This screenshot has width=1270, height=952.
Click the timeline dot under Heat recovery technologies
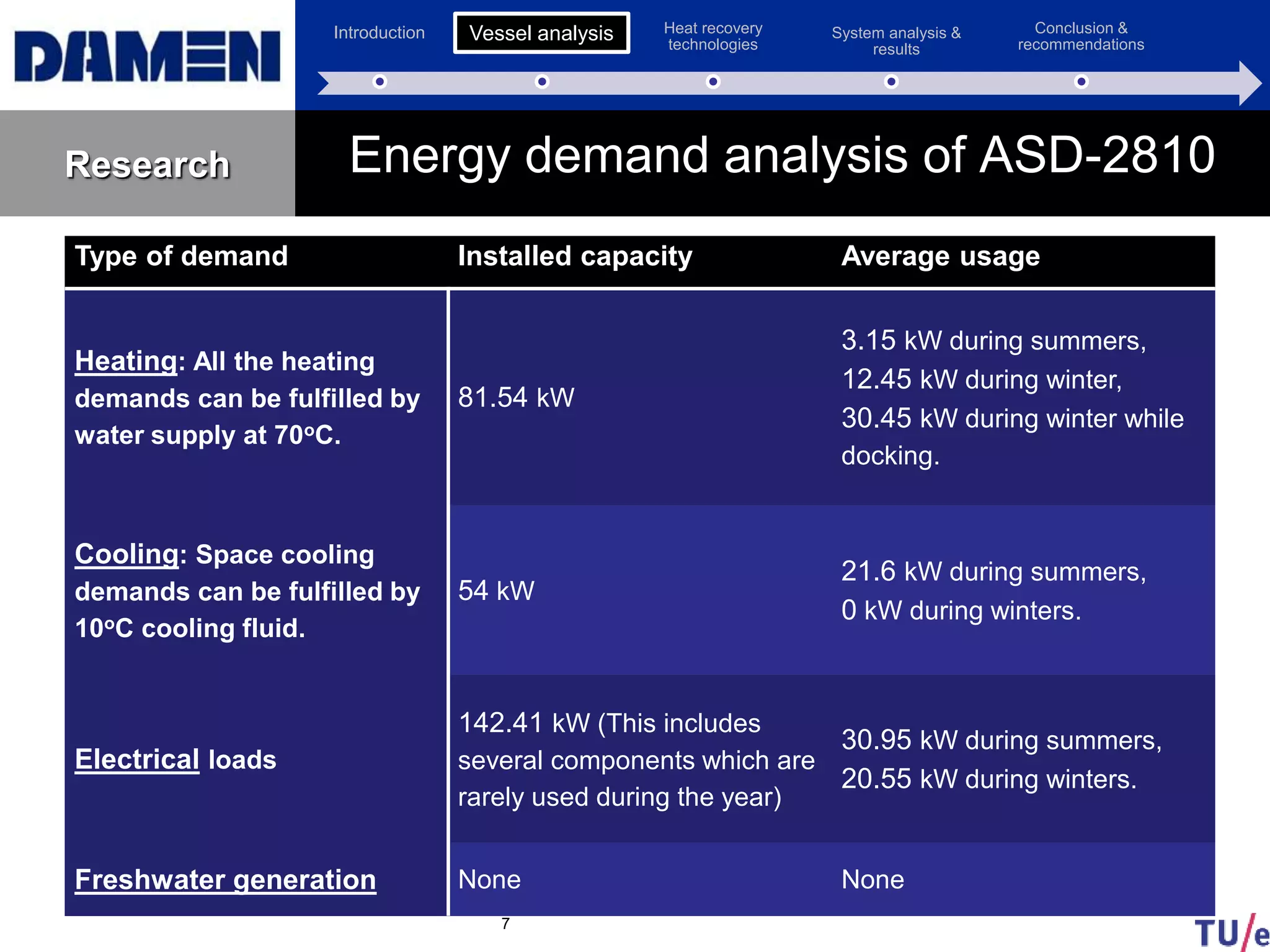point(713,81)
